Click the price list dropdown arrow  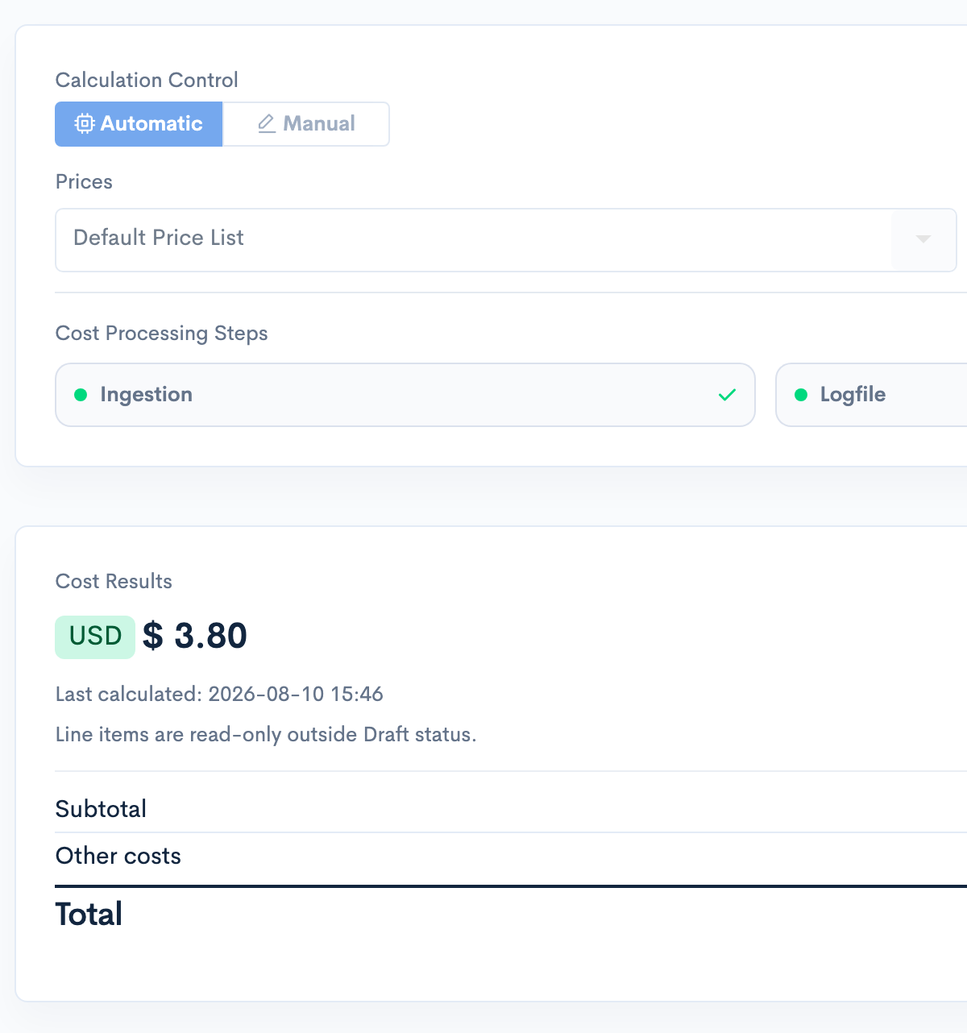[x=923, y=239]
